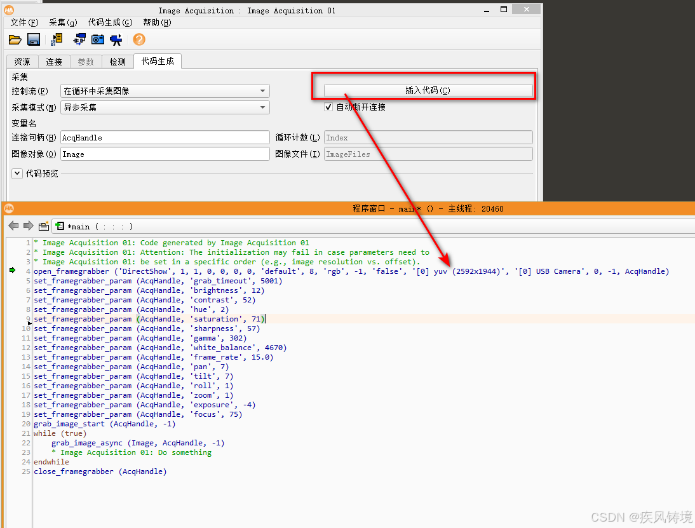Viewport: 695px width, 528px height.
Task: Click the 图像对象 Image input field
Action: pyautogui.click(x=165, y=154)
